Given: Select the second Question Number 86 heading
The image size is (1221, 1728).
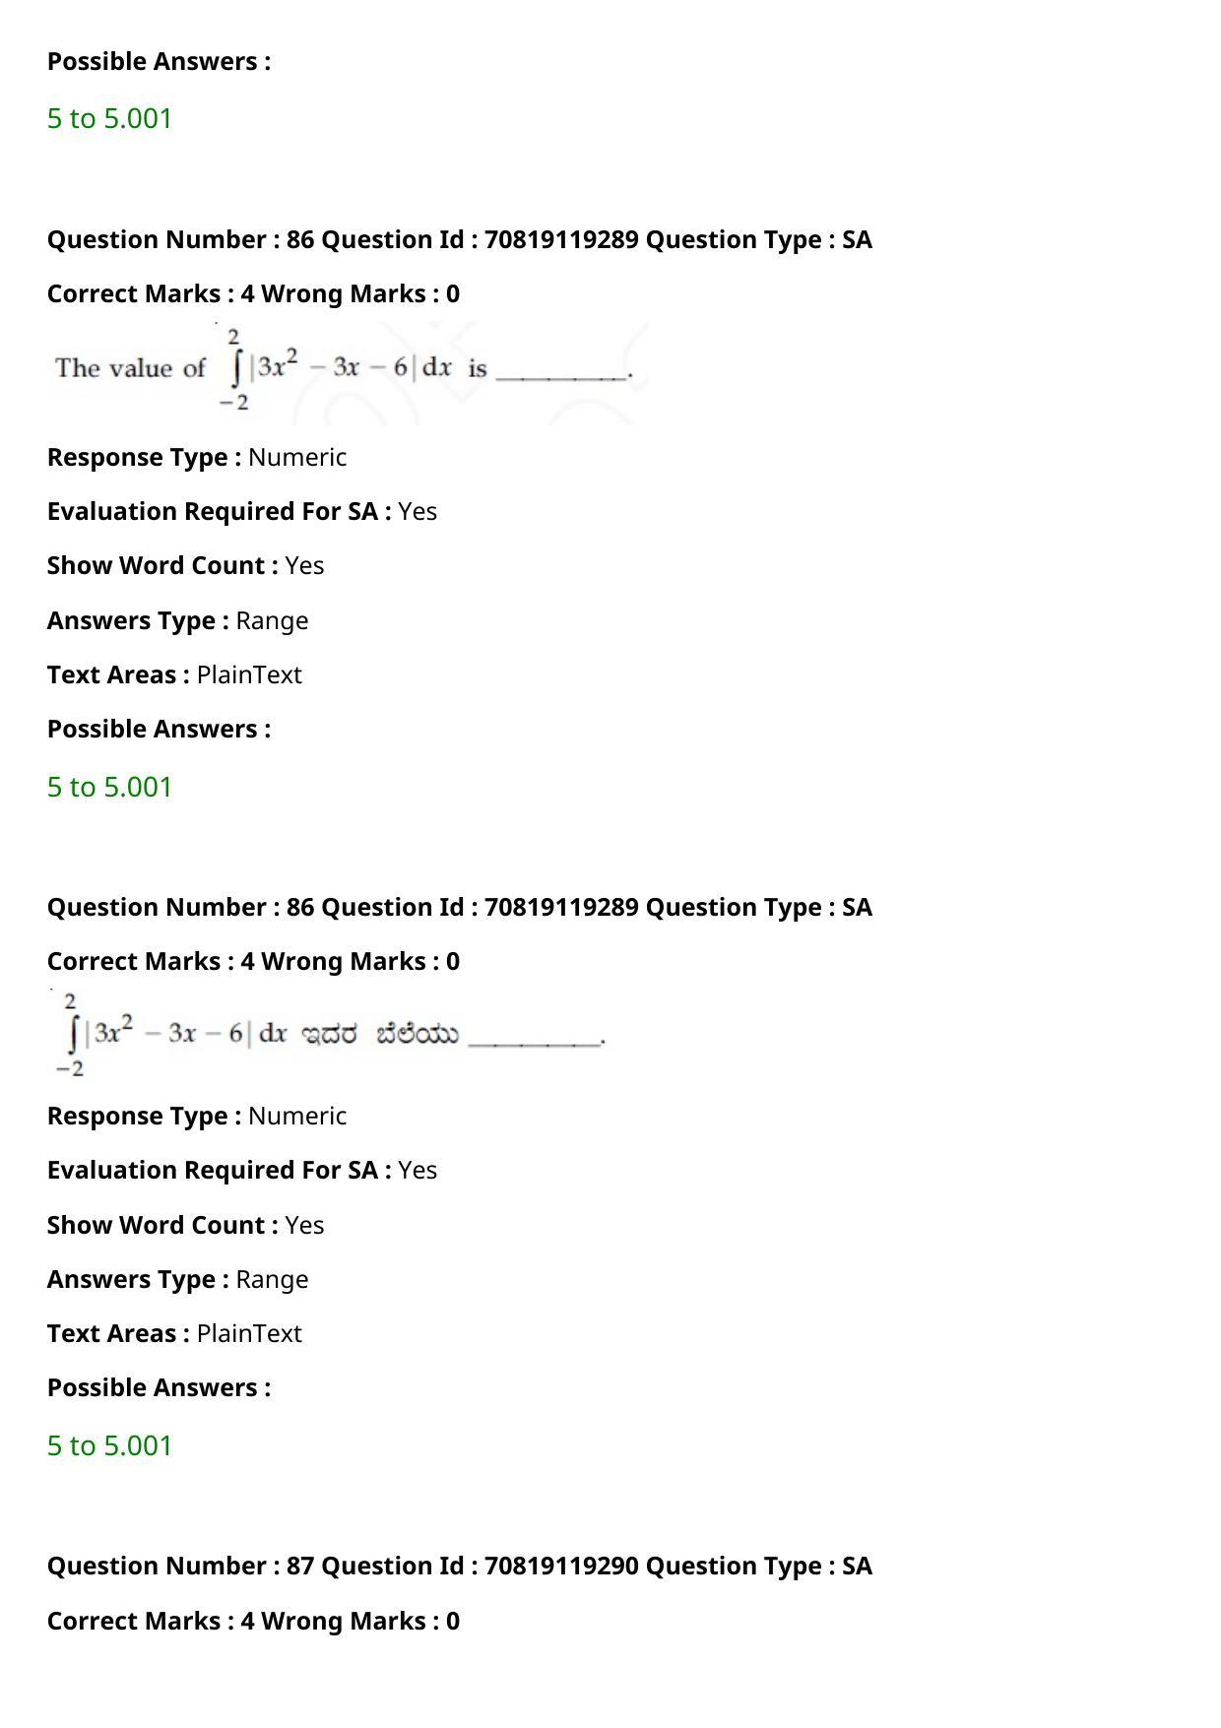Looking at the screenshot, I should (x=460, y=907).
